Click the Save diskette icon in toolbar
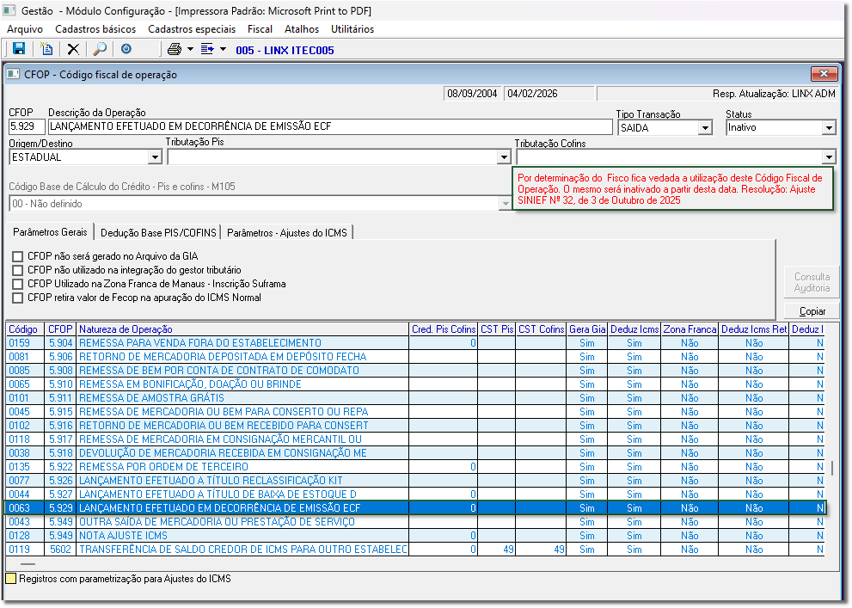 19,49
